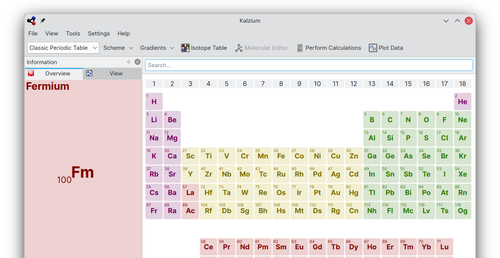Screen dimensions: 500x258
Task: Click the Molecular Editor icon
Action: [x=239, y=48]
